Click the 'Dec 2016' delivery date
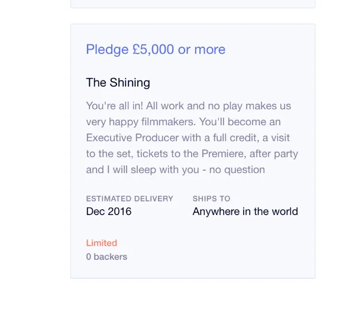 [109, 212]
